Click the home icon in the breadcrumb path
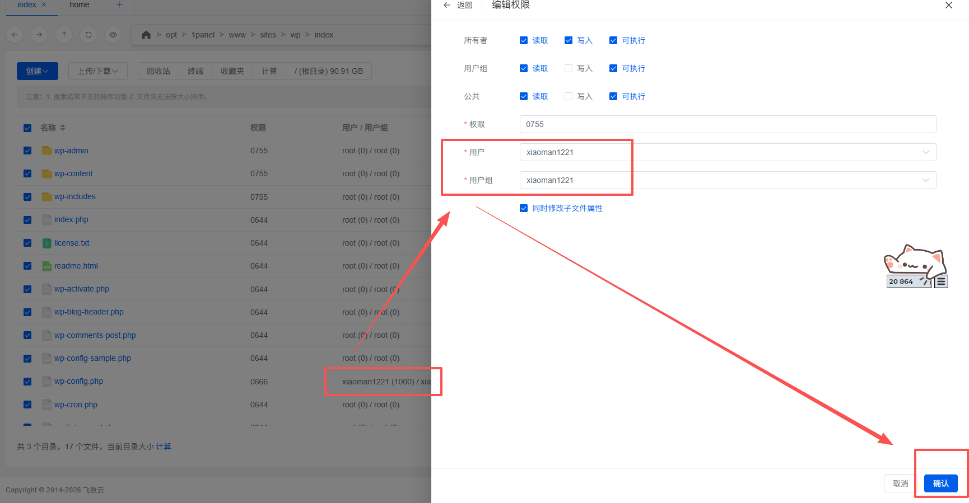Image resolution: width=969 pixels, height=503 pixels. pos(146,35)
